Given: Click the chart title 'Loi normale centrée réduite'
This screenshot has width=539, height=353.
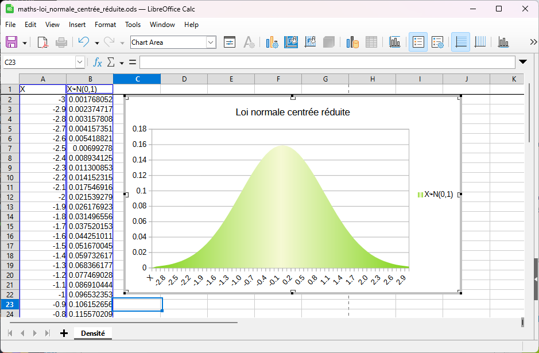Looking at the screenshot, I should pyautogui.click(x=293, y=112).
